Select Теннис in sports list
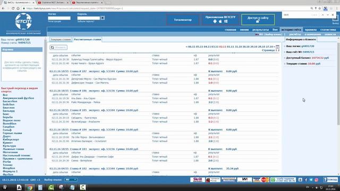Viewport: 340px width, 191px height. 7,165
